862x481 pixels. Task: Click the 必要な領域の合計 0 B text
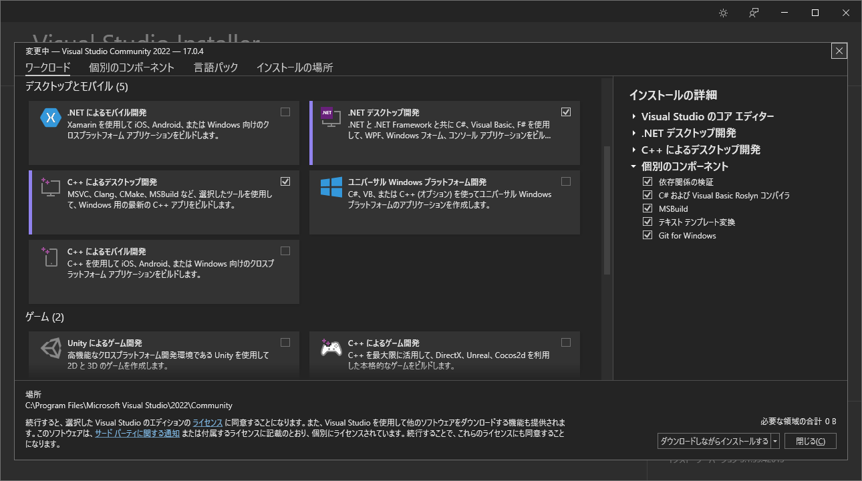799,422
